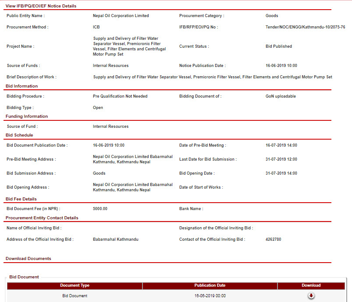Click the ICB procurement method value
This screenshot has width=352, height=302.
click(x=96, y=27)
